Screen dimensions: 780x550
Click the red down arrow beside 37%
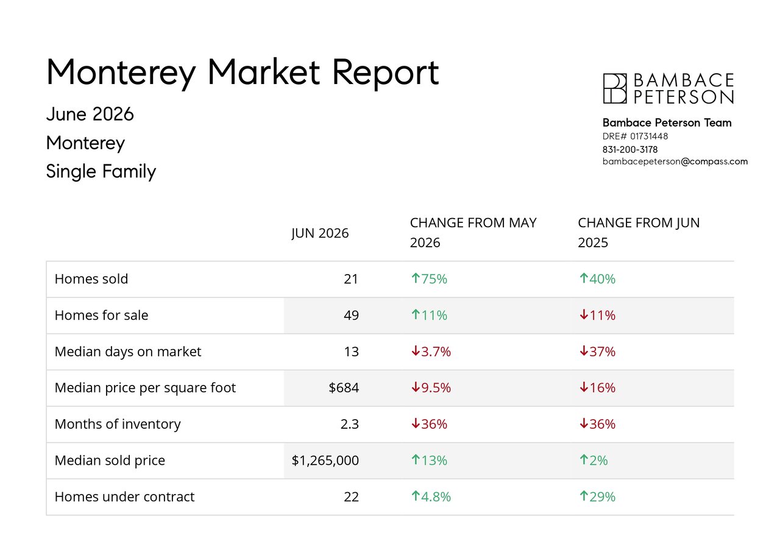584,351
